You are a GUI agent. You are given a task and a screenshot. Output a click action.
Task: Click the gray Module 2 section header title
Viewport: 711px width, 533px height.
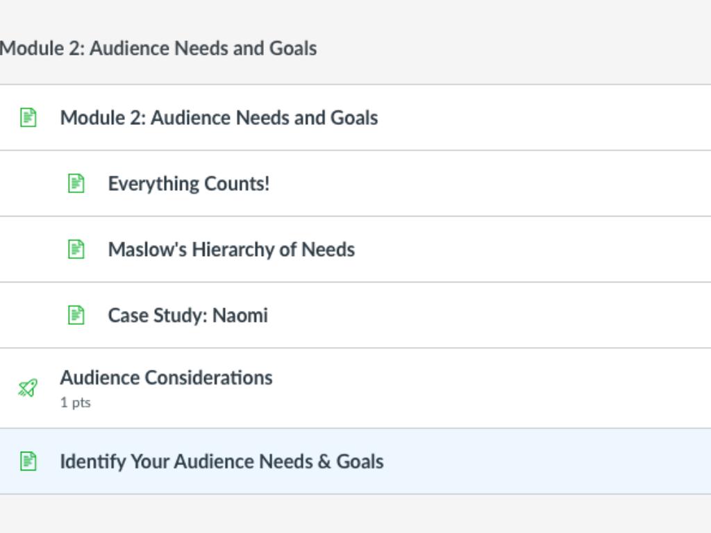pyautogui.click(x=158, y=49)
